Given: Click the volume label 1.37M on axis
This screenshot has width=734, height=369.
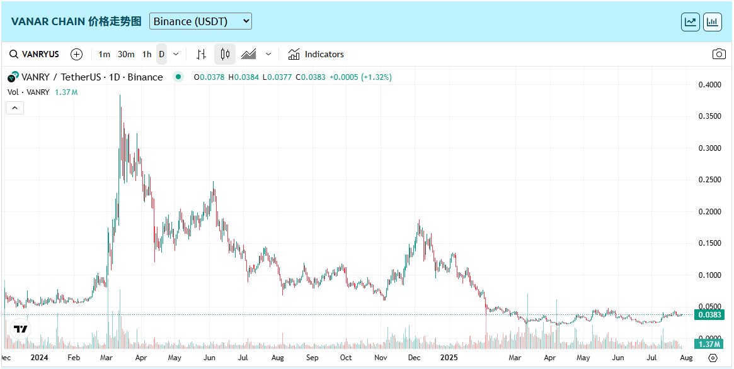Looking at the screenshot, I should (709, 344).
